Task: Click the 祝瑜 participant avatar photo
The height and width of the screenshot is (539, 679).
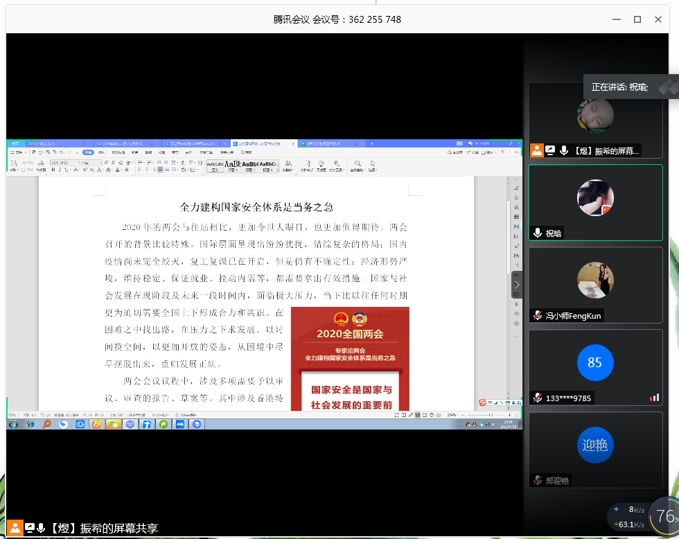Action: 595,197
